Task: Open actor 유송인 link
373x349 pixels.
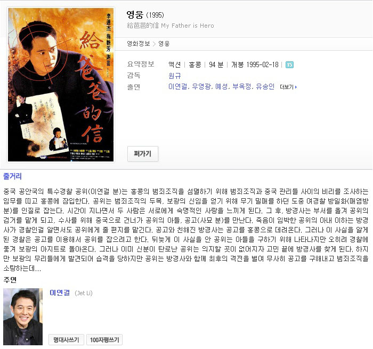Action: point(265,87)
